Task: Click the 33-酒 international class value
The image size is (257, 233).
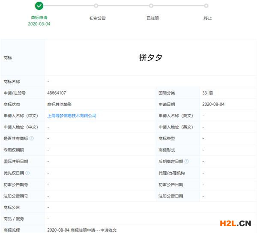Action: tap(209, 93)
